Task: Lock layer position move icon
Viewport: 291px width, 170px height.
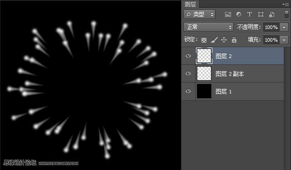Action: tap(224, 39)
